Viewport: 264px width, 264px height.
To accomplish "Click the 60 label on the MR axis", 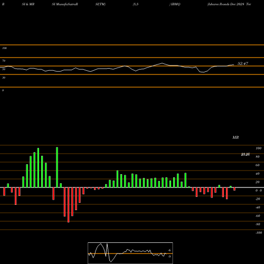I will click(258, 165).
